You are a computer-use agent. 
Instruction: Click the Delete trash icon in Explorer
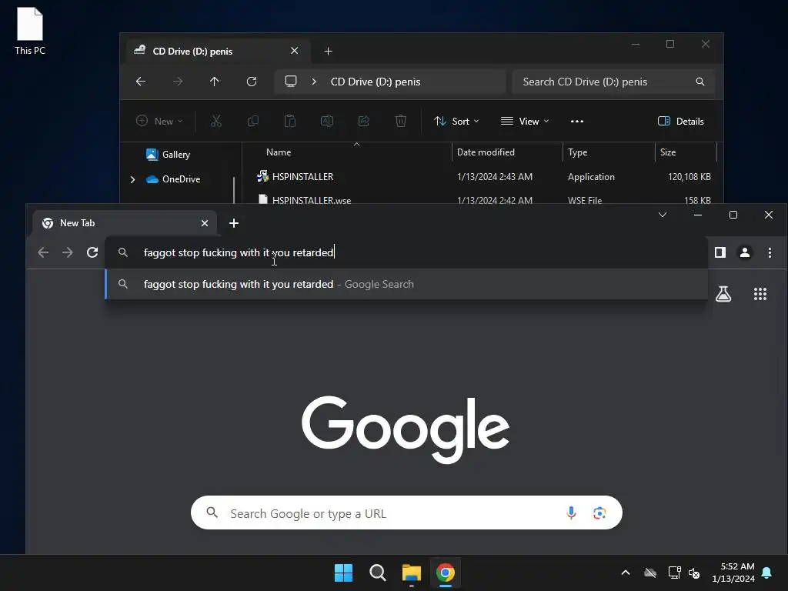pyautogui.click(x=400, y=121)
